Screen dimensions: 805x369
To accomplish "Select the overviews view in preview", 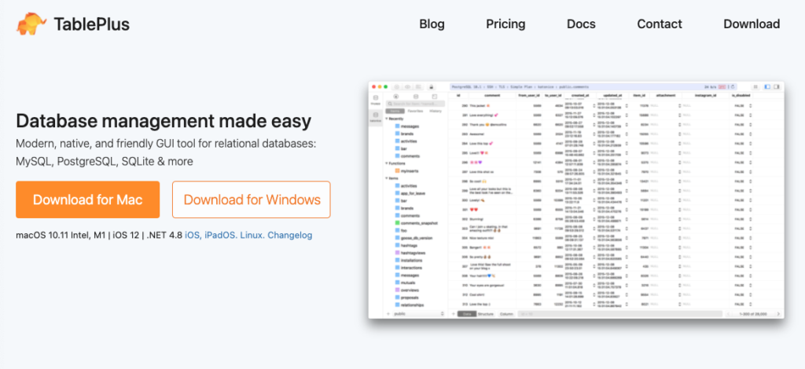I will point(406,290).
